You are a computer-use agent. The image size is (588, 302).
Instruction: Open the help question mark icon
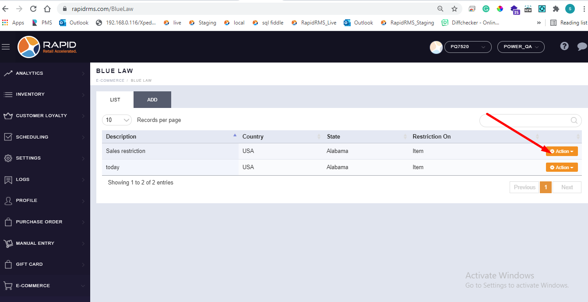(564, 46)
